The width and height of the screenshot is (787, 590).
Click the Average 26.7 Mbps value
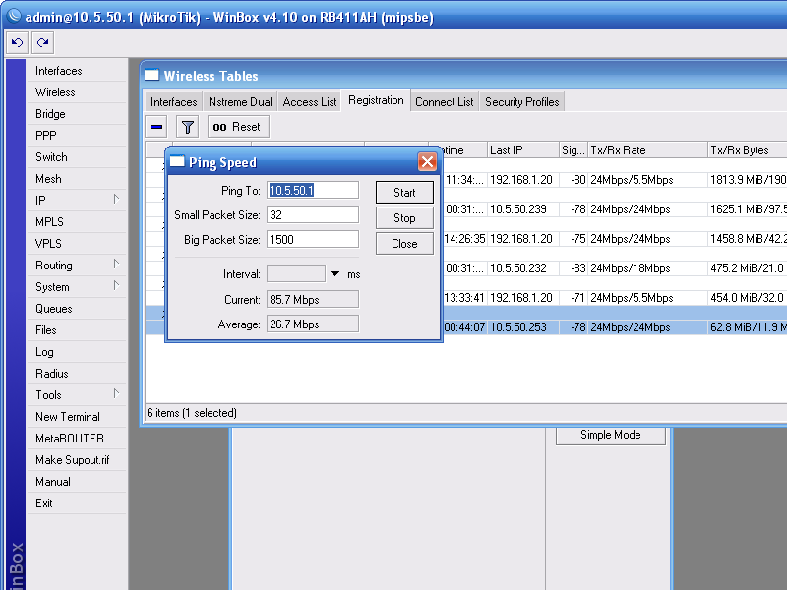point(313,324)
